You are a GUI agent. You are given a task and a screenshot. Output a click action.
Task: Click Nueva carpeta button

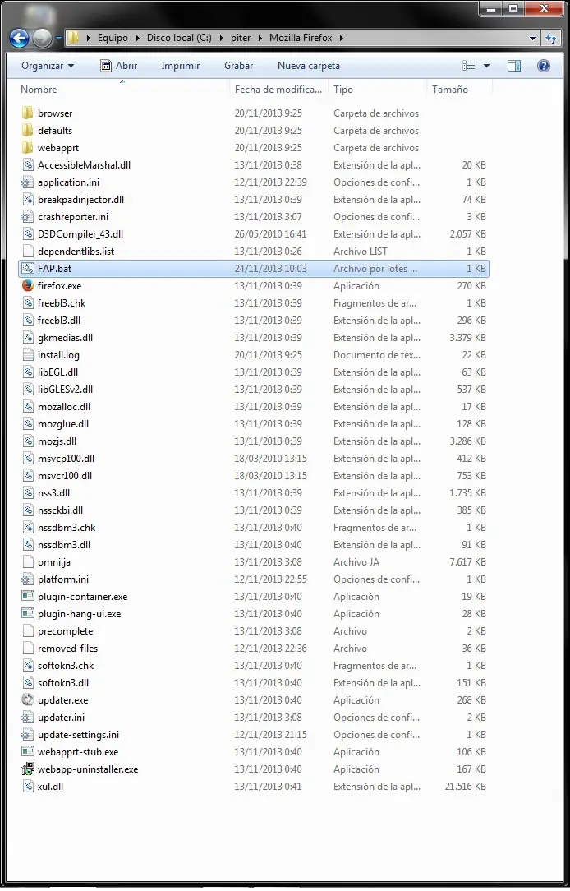pyautogui.click(x=309, y=66)
